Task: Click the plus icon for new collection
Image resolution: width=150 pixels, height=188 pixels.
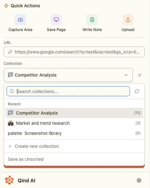Action: click(x=10, y=146)
